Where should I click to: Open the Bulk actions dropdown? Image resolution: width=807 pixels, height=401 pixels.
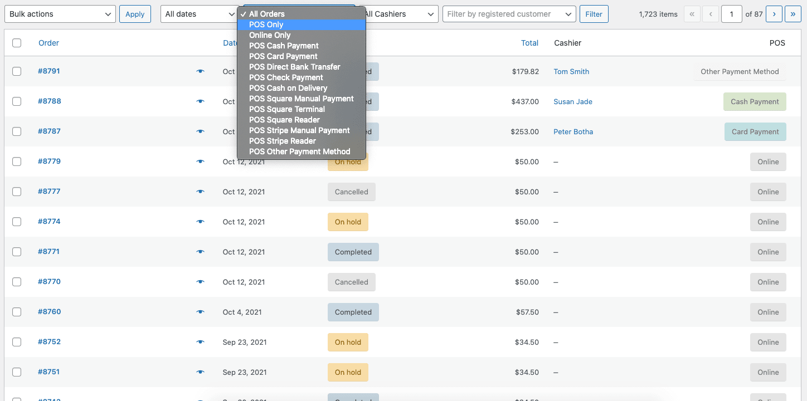pos(60,13)
